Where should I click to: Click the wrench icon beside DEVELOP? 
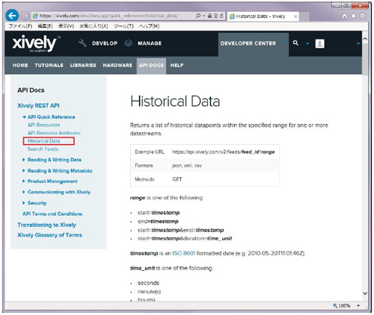click(82, 43)
